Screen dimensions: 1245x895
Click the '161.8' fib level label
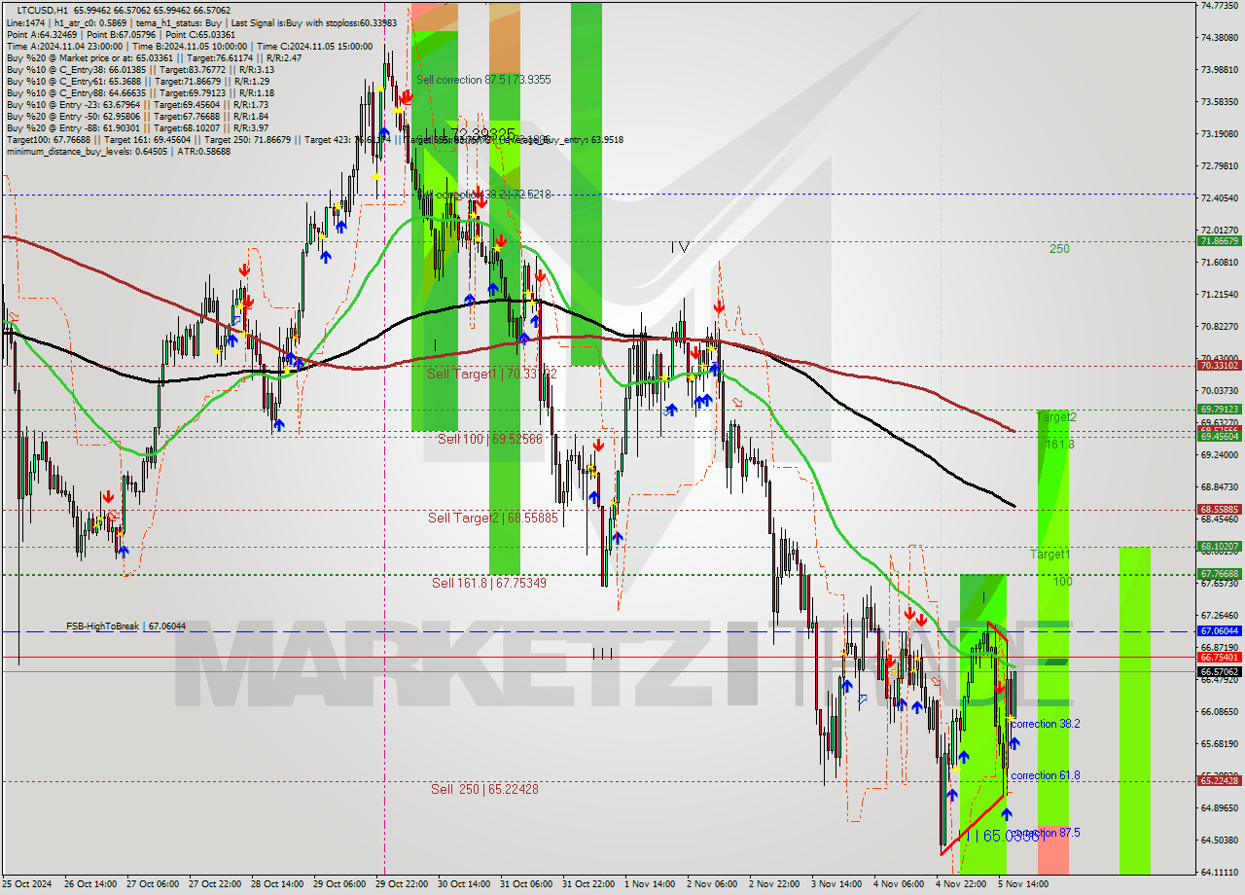[1059, 445]
